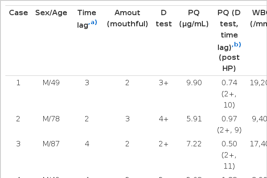Select the M/49 cell in case 1

(51, 83)
